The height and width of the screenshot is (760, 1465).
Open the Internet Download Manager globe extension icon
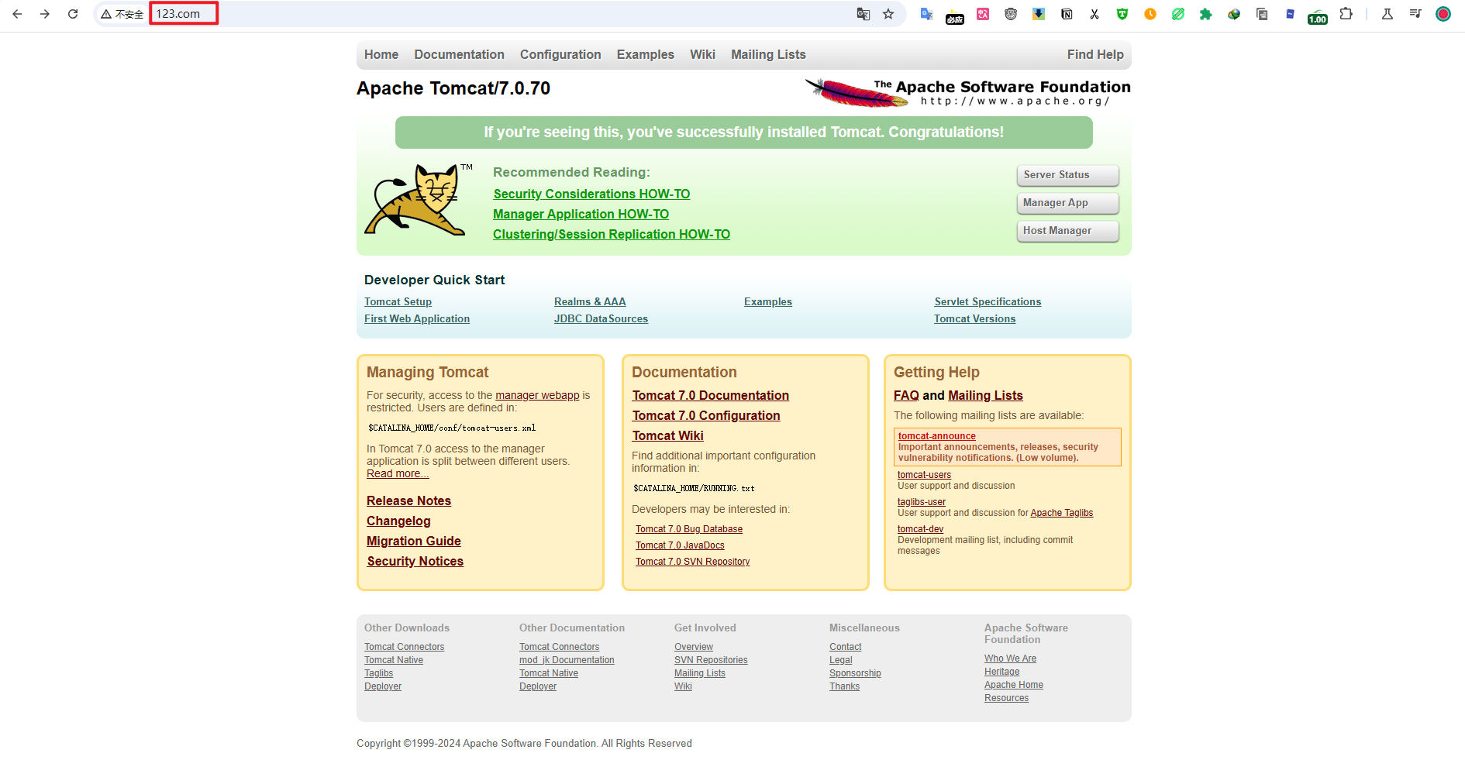[1234, 14]
